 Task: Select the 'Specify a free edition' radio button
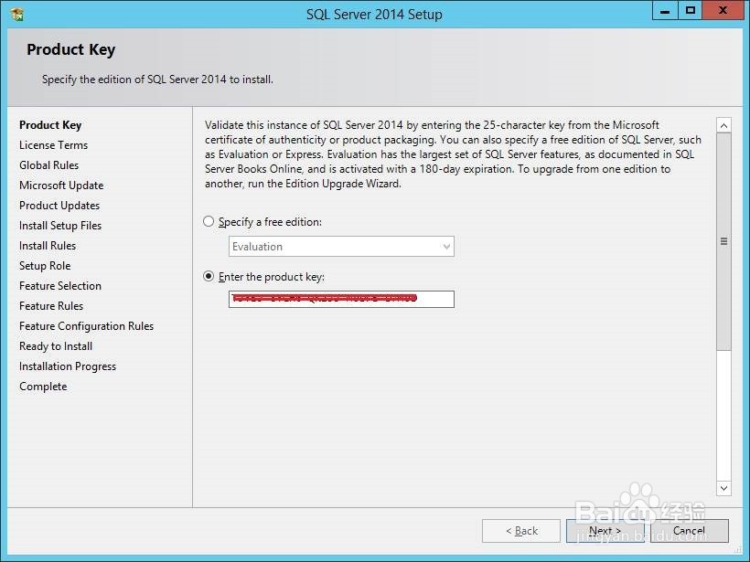click(209, 222)
